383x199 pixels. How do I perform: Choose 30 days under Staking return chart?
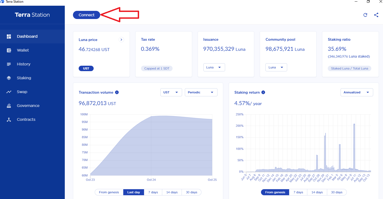pyautogui.click(x=337, y=192)
